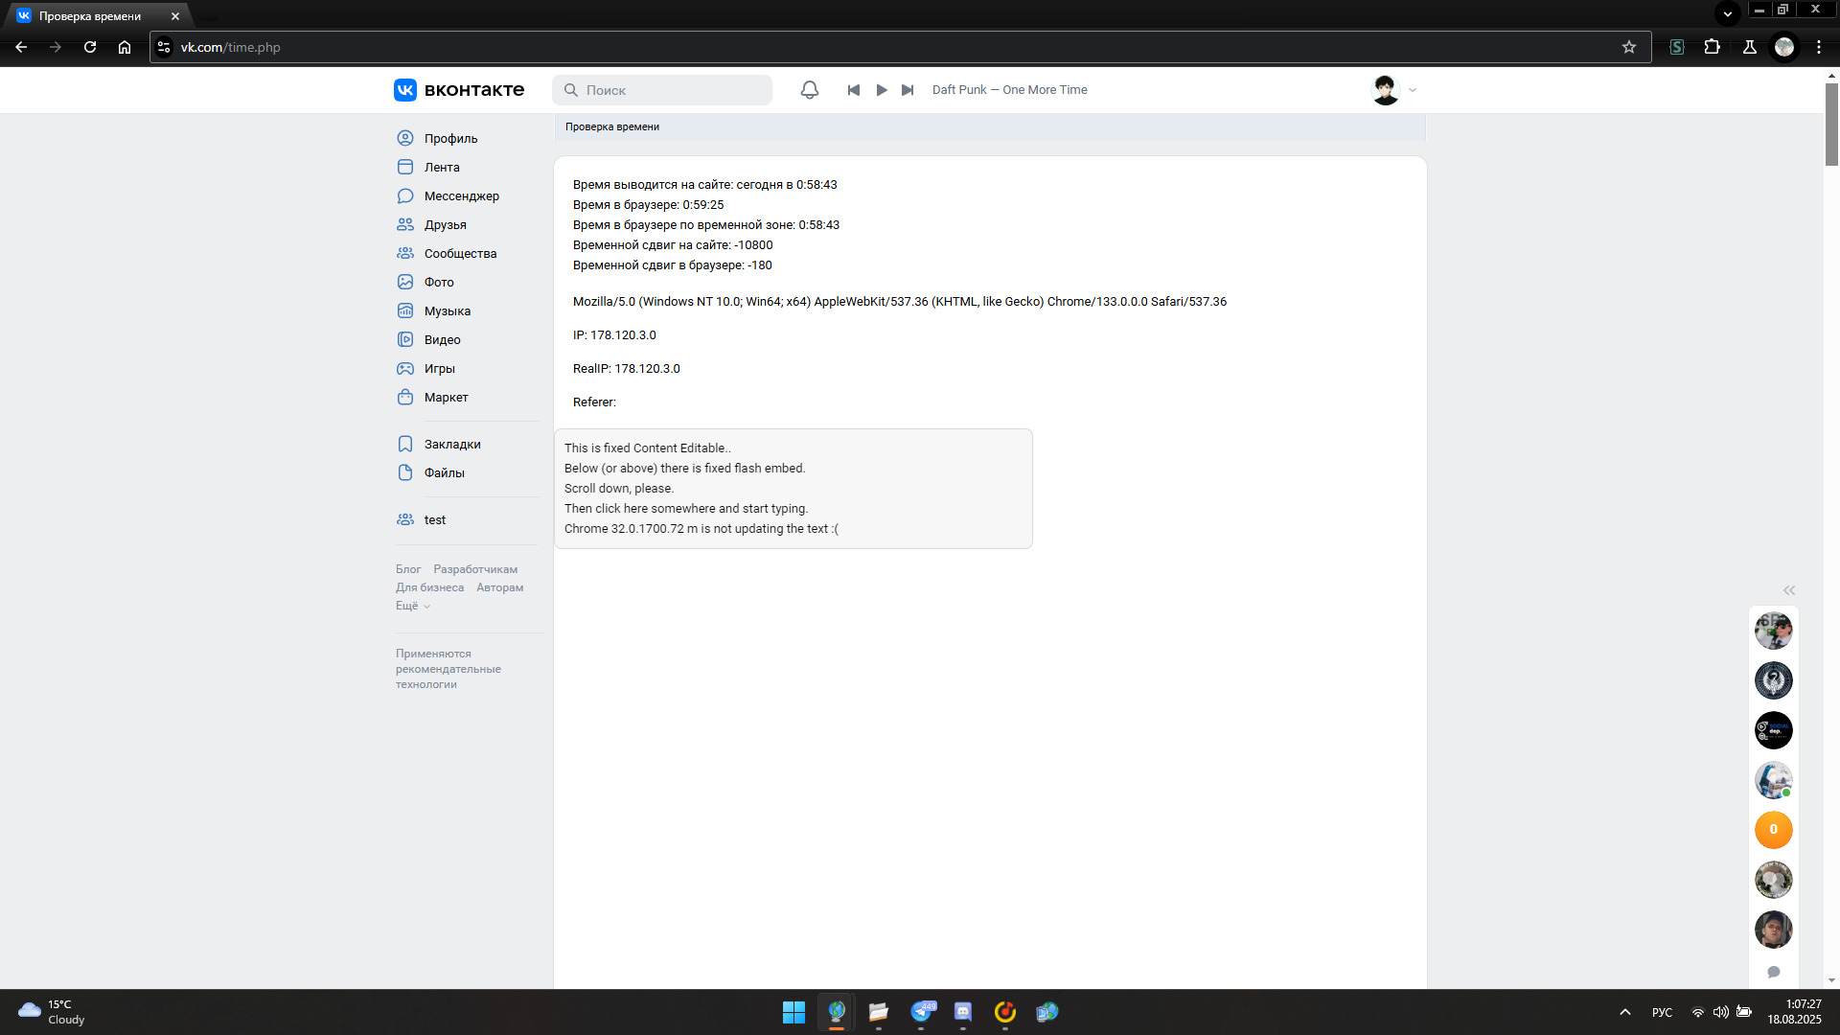Screen dimensions: 1840x1035
Task: Close the Проверка времени tab
Action: pyautogui.click(x=175, y=16)
